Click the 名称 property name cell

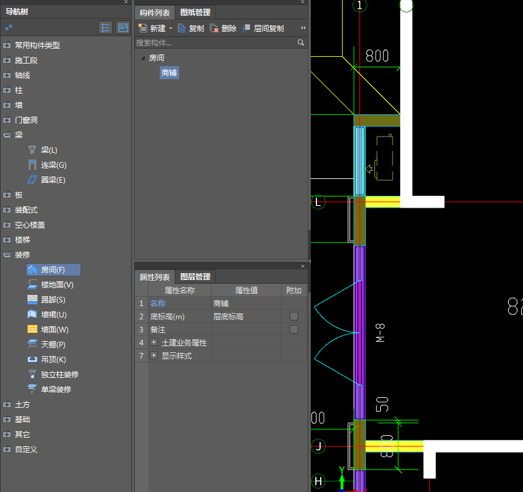[x=180, y=303]
